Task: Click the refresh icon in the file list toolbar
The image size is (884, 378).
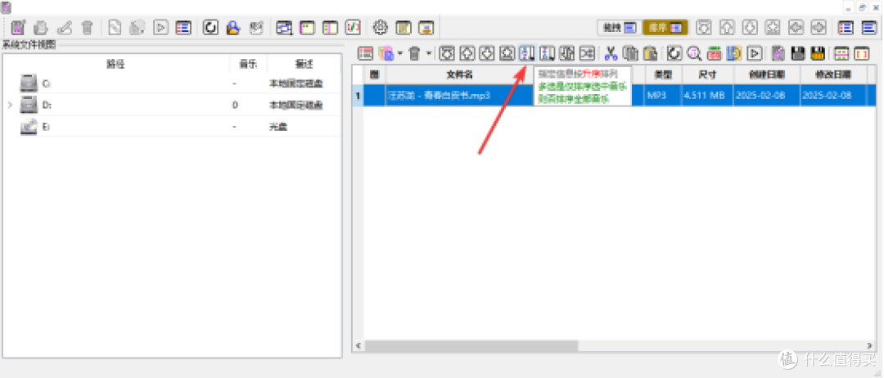Action: click(674, 53)
